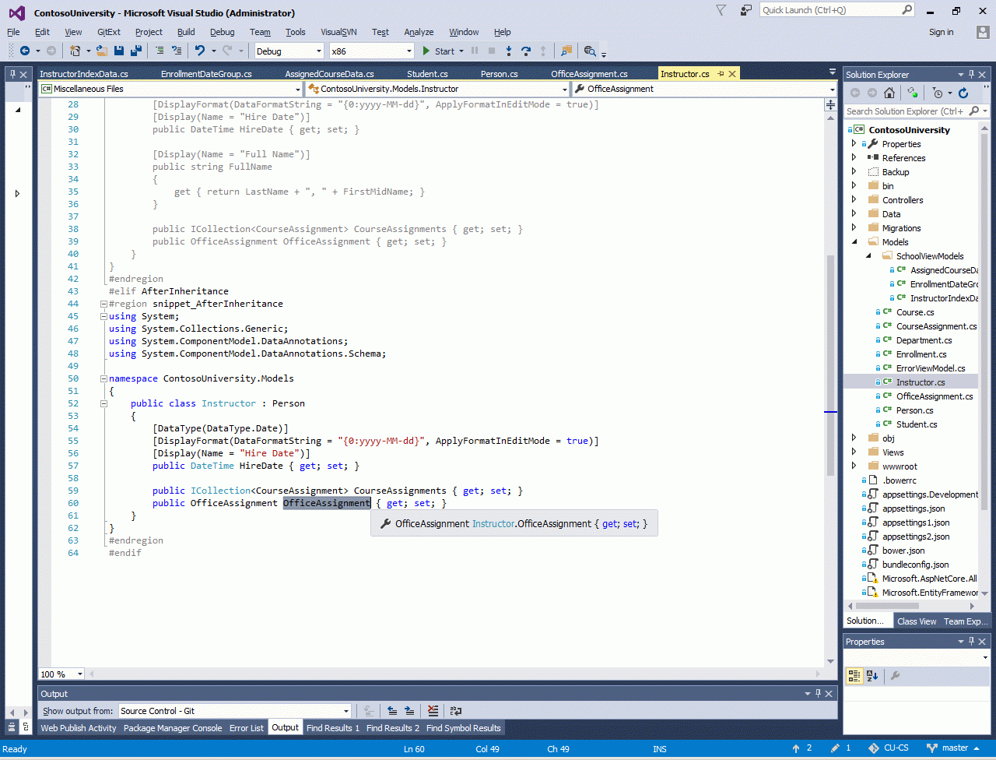This screenshot has height=760, width=996.
Task: Click the editor vertical scrollbar thumb
Action: click(830, 366)
